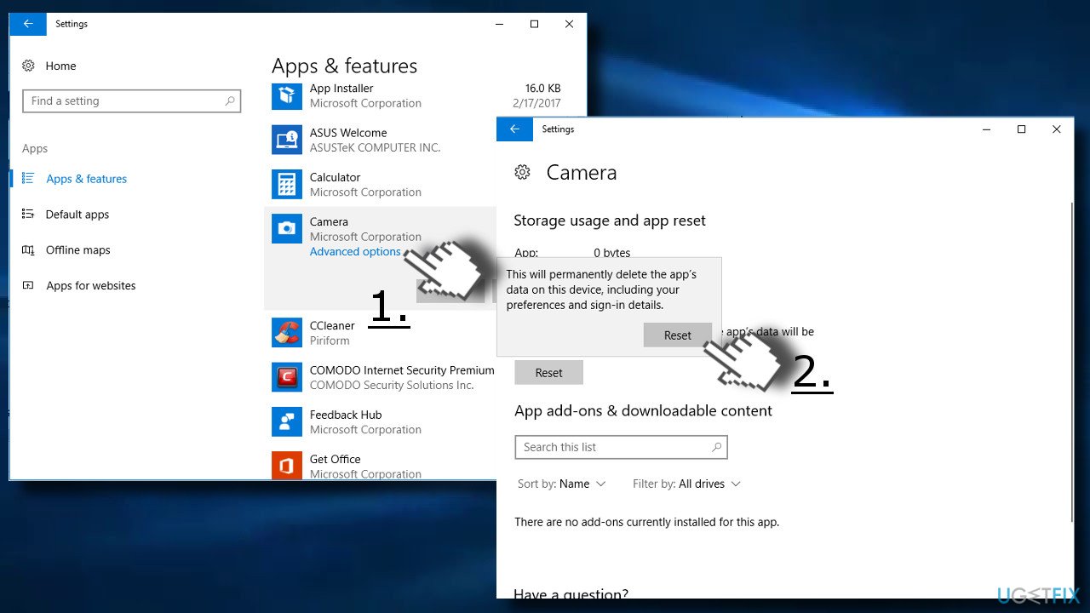Viewport: 1090px width, 613px height.
Task: Select the CCleaner entry name
Action: 332,325
